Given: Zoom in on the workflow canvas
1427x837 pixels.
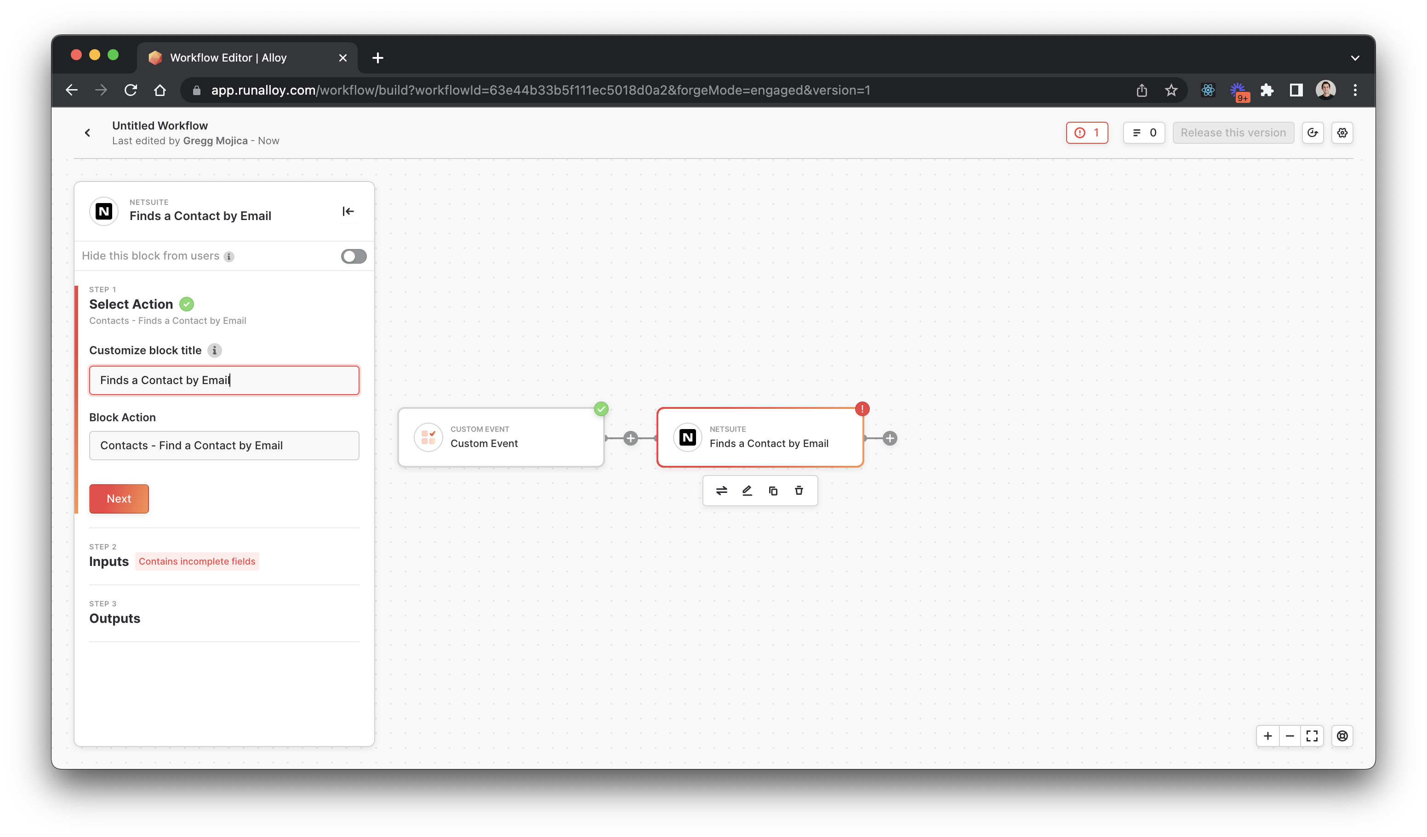Looking at the screenshot, I should (x=1267, y=735).
